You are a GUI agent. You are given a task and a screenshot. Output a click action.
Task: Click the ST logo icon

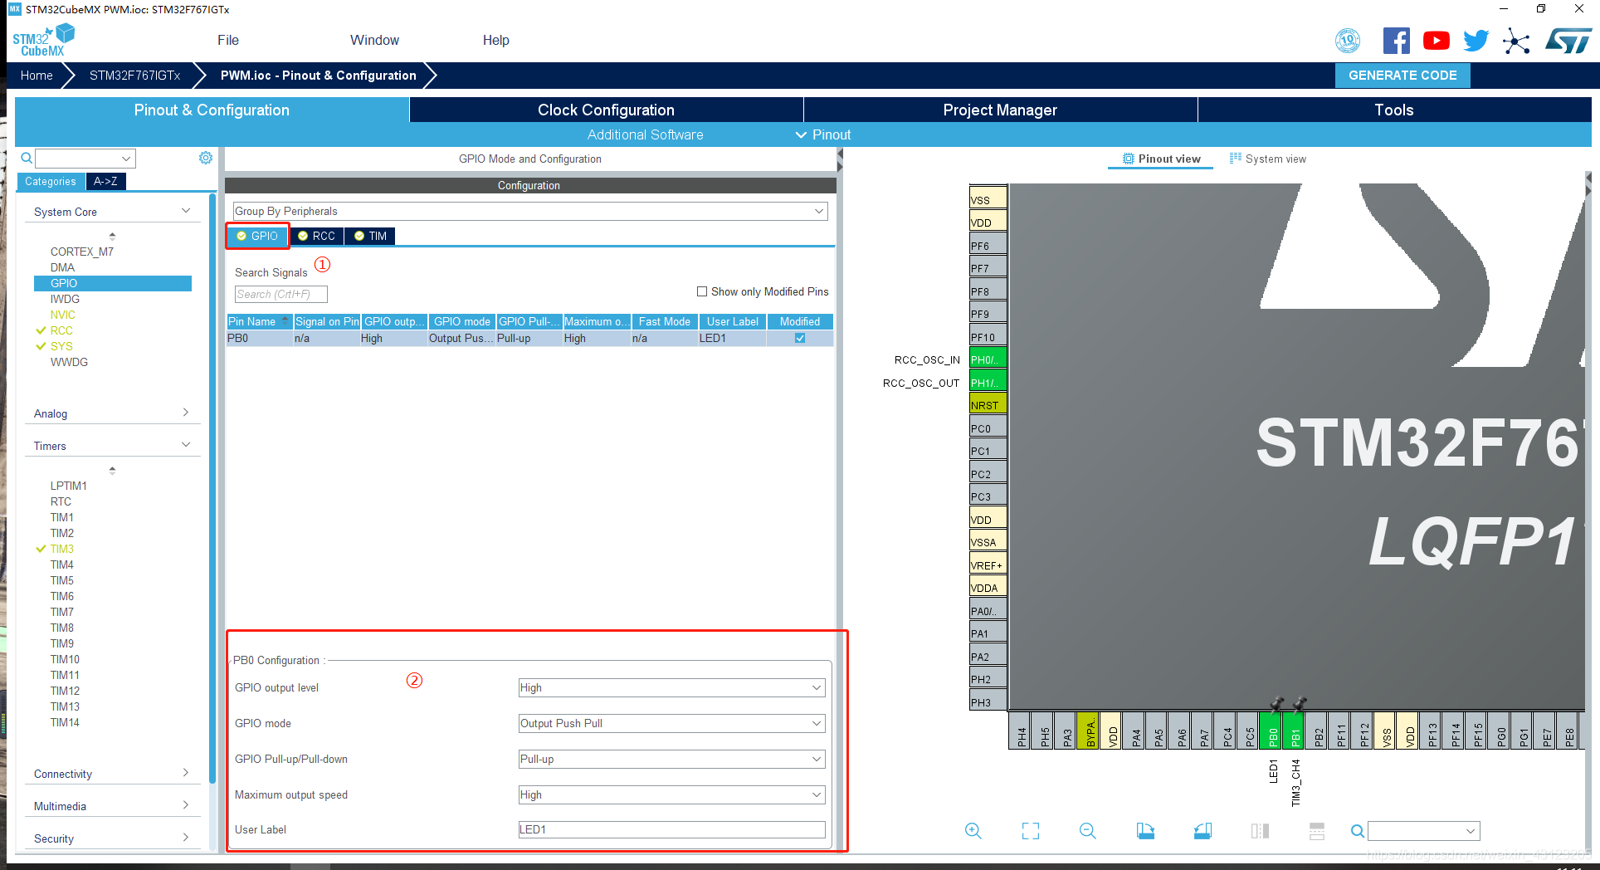pos(1568,41)
